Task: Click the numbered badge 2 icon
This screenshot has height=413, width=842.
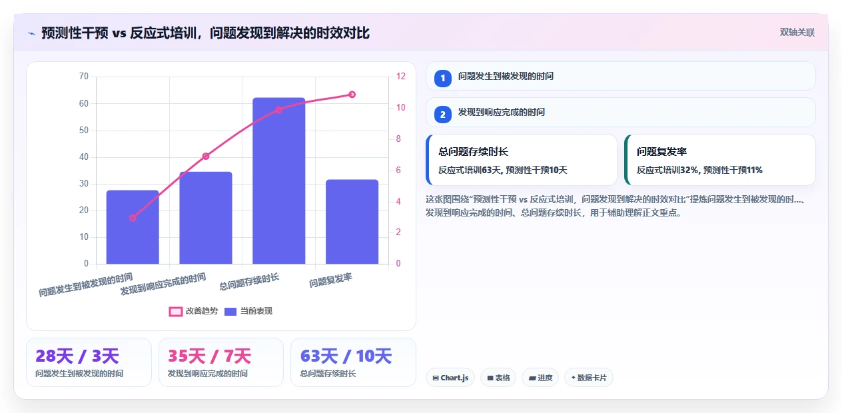Action: (x=443, y=114)
